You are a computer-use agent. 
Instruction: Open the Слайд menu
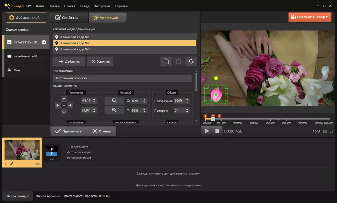tap(84, 6)
